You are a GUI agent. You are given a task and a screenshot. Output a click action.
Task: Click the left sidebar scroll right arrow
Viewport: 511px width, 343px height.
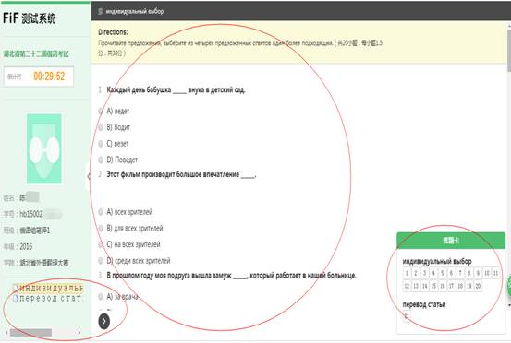pos(79,332)
